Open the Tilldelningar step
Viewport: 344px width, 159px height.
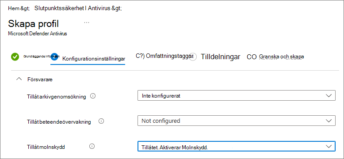221,57
